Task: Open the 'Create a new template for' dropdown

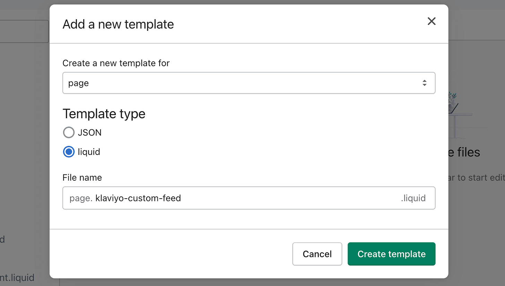Action: click(x=249, y=83)
